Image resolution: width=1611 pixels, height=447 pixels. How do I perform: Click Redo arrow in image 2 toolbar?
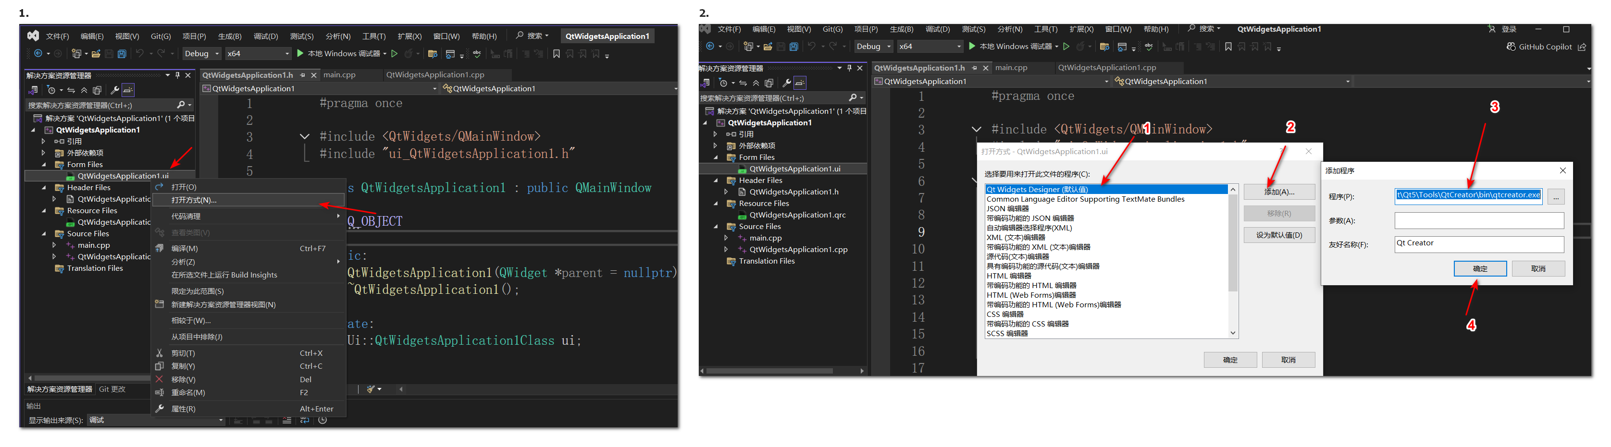[x=832, y=46]
